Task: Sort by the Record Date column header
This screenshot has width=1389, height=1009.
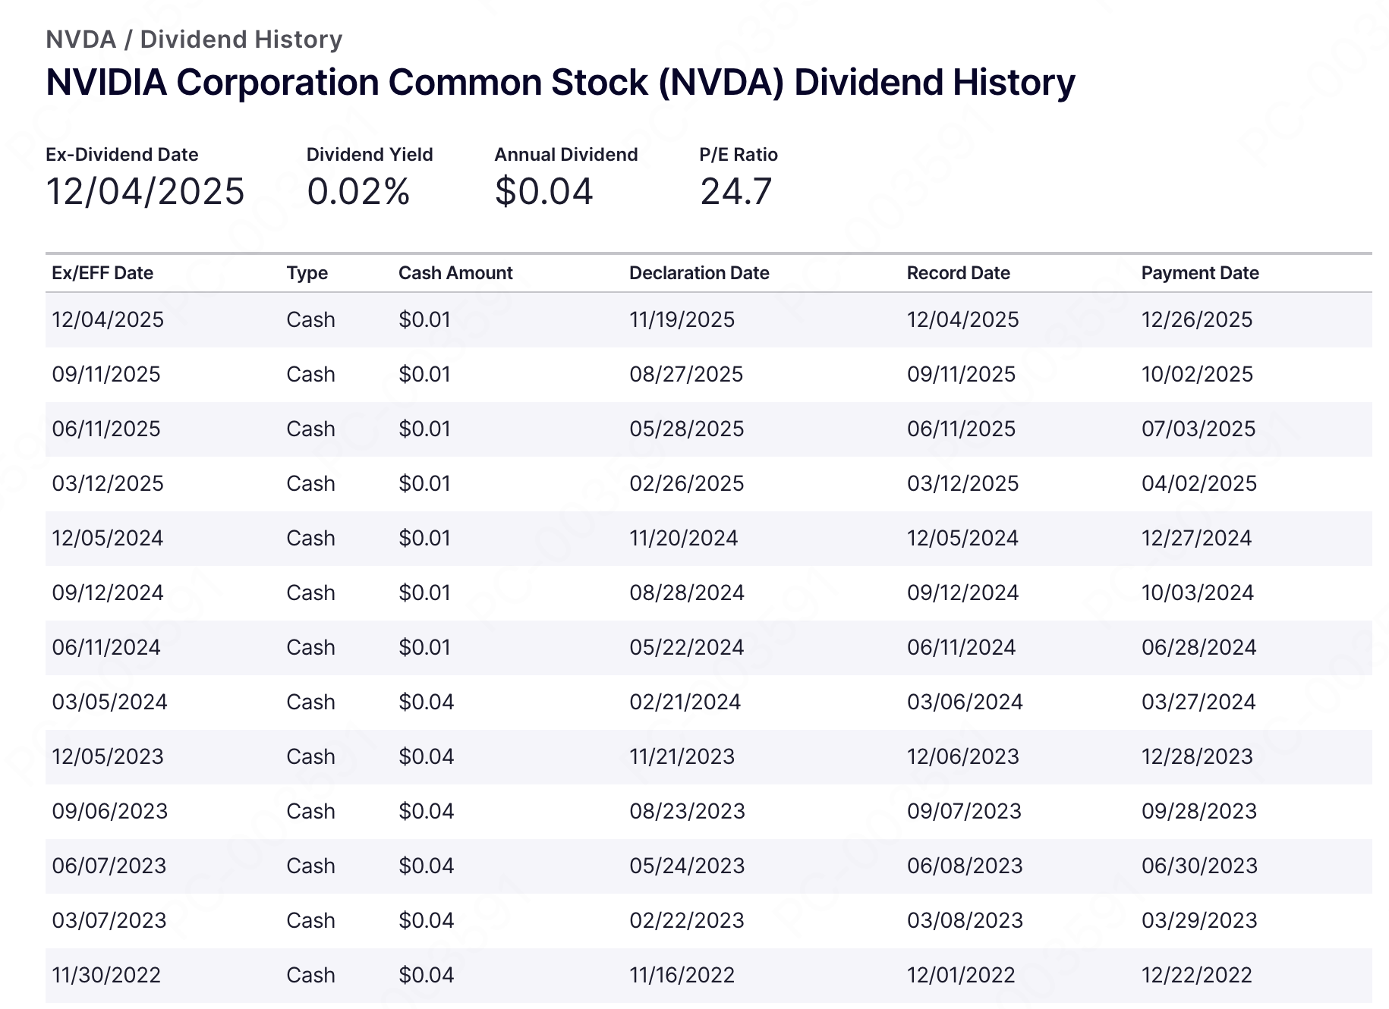Action: pyautogui.click(x=958, y=272)
